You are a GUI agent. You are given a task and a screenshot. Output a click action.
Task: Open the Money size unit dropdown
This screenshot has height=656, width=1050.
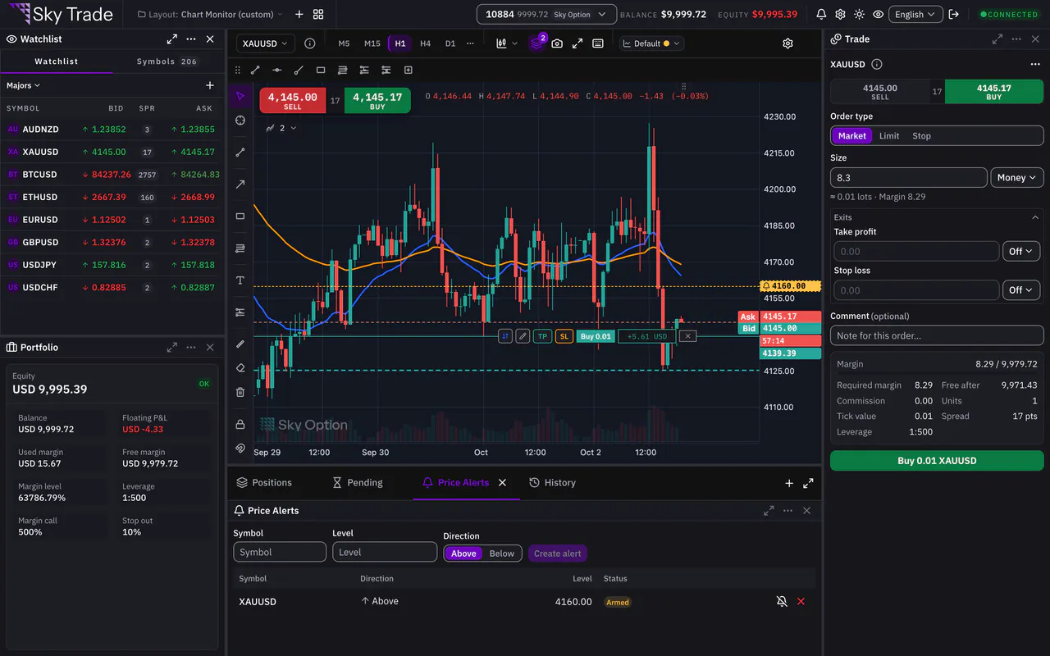[1017, 178]
